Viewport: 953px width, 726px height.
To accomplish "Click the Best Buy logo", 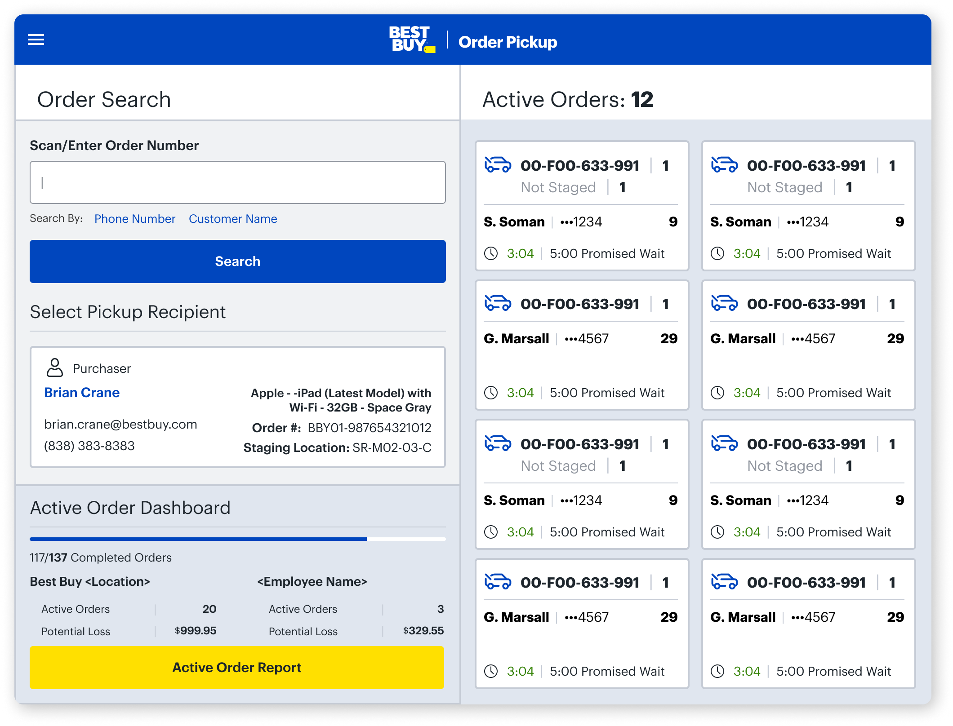I will point(411,40).
